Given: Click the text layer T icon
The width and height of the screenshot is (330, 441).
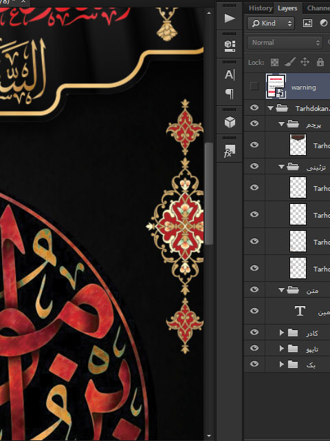Looking at the screenshot, I should tap(300, 311).
